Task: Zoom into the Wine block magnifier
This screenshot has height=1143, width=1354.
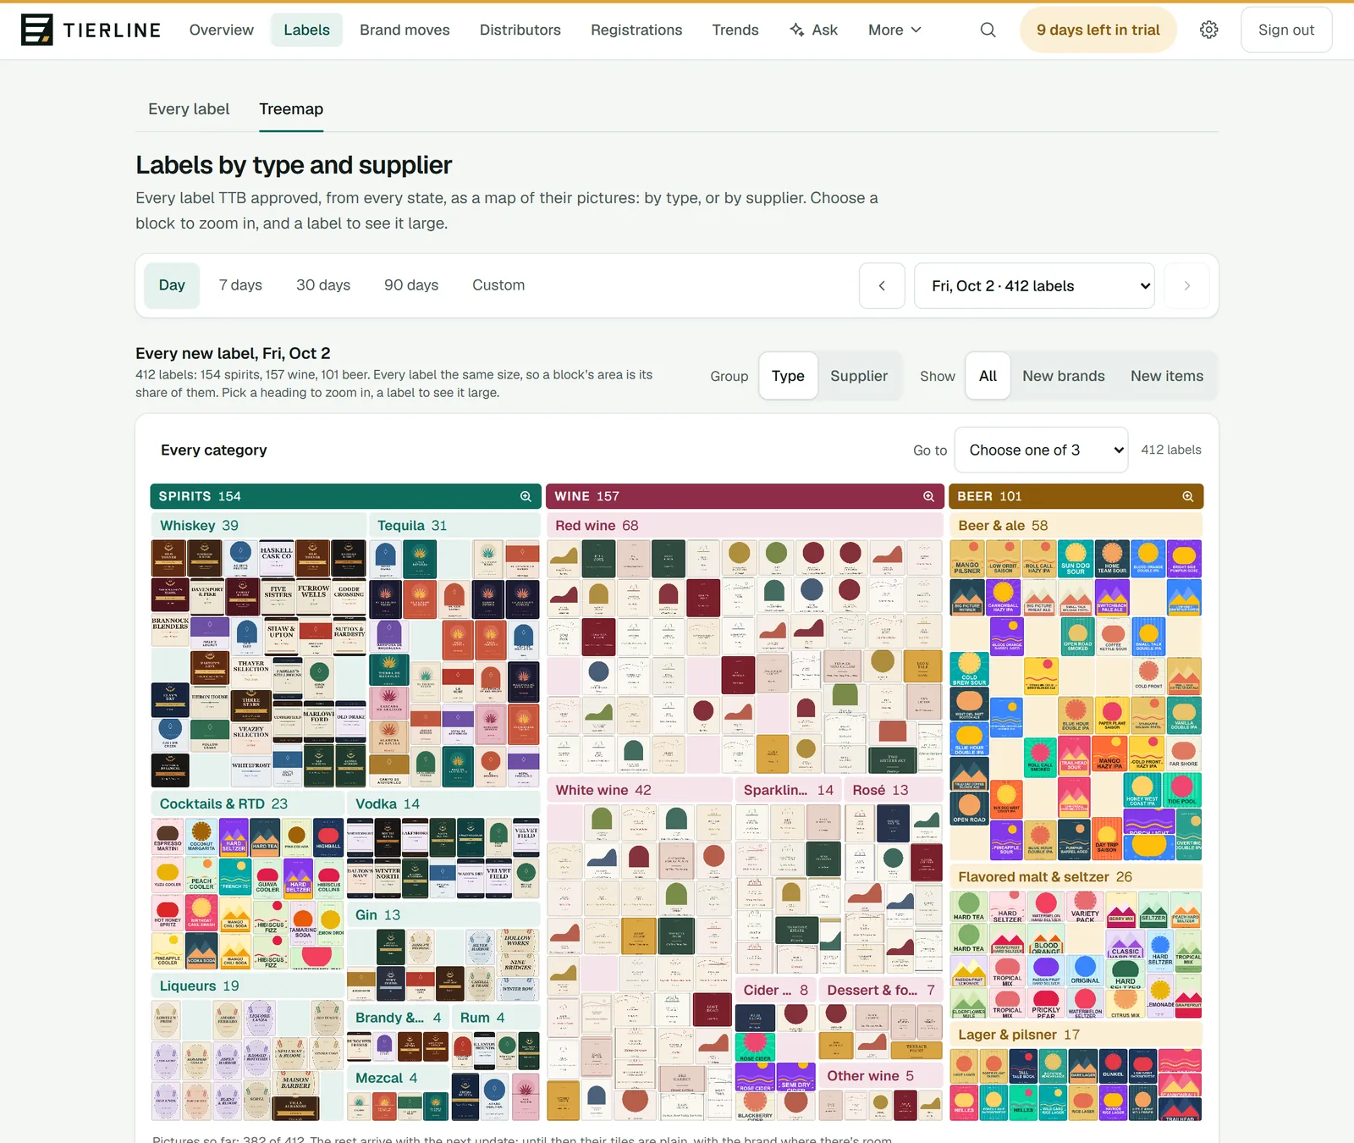Action: [928, 496]
